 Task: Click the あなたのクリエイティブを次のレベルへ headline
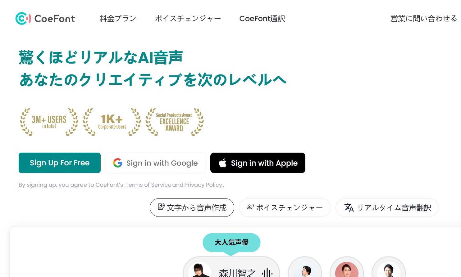coord(153,80)
